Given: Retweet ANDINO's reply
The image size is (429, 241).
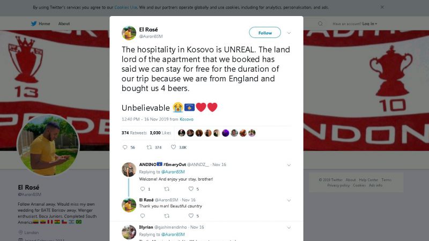Looking at the screenshot, I should coord(166,189).
